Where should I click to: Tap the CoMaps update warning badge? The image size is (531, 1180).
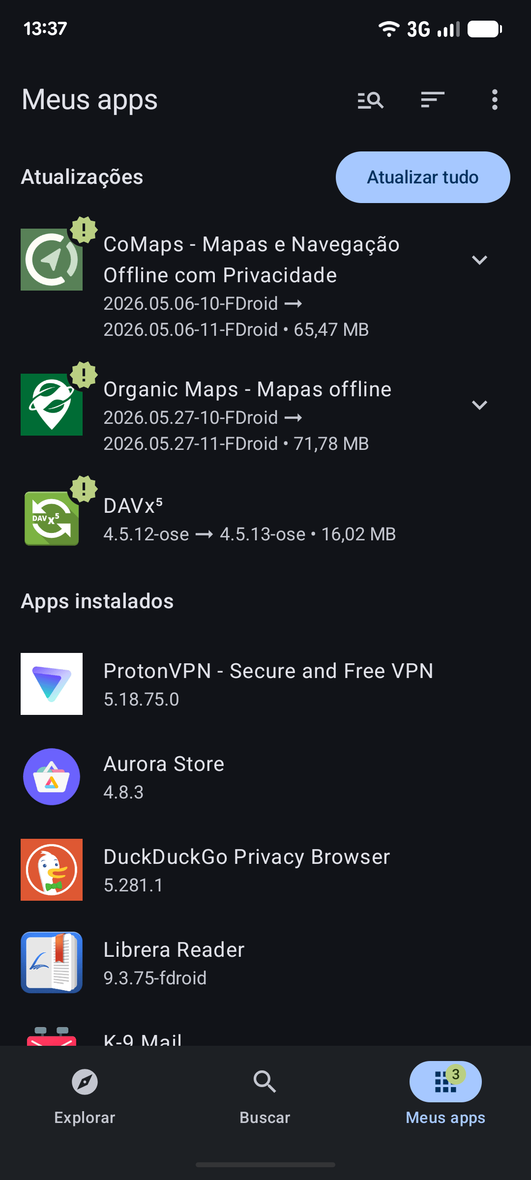(x=84, y=230)
